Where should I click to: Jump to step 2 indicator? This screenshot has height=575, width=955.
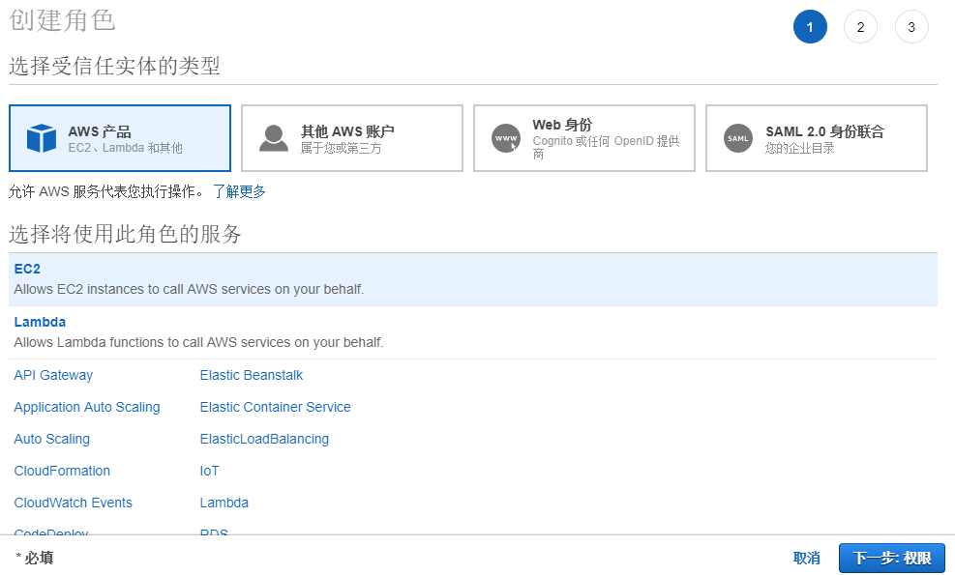(860, 27)
